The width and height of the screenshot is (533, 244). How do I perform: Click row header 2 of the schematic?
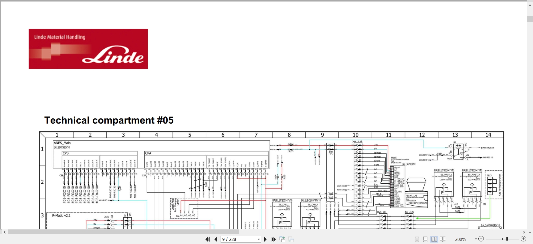pyautogui.click(x=42, y=182)
